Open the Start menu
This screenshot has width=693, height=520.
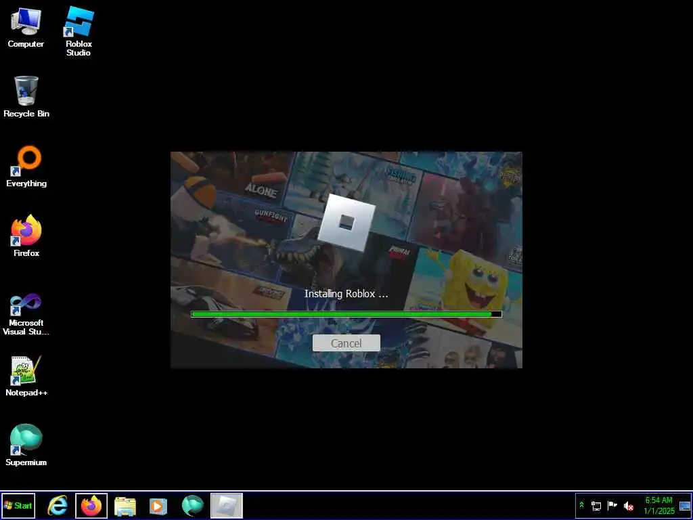(18, 505)
